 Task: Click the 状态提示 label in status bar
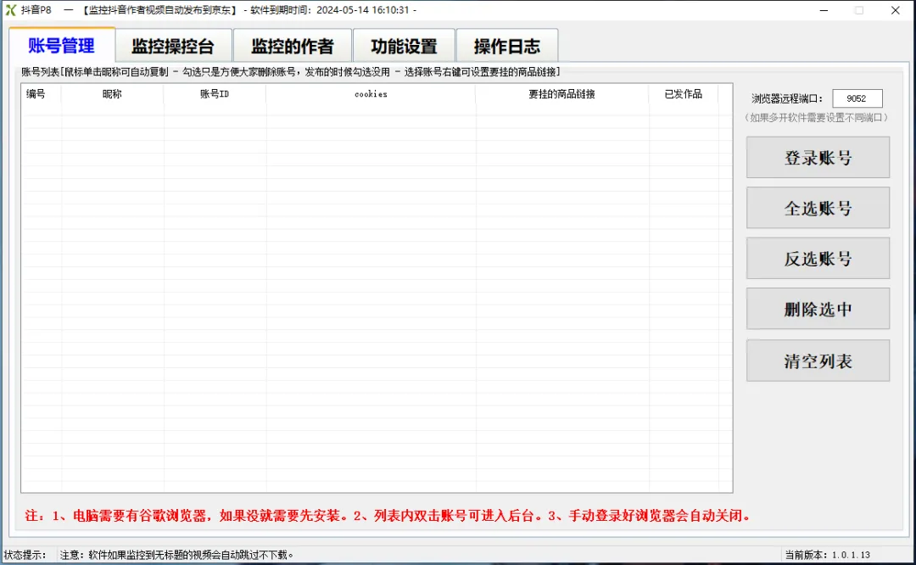coord(25,555)
